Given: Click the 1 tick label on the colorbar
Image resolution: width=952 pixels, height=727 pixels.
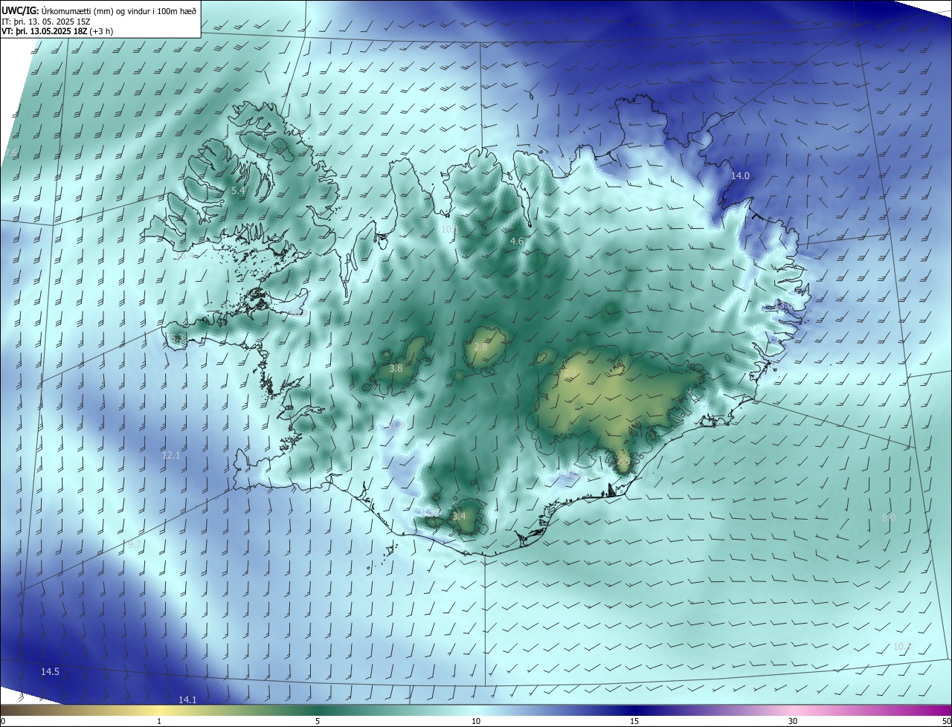Looking at the screenshot, I should point(159,722).
